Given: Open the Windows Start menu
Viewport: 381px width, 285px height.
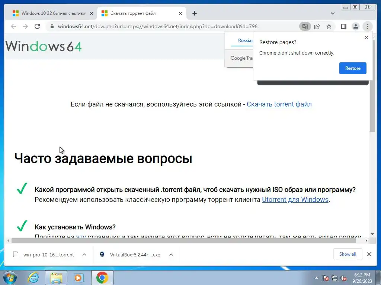Looking at the screenshot, I should [x=10, y=278].
